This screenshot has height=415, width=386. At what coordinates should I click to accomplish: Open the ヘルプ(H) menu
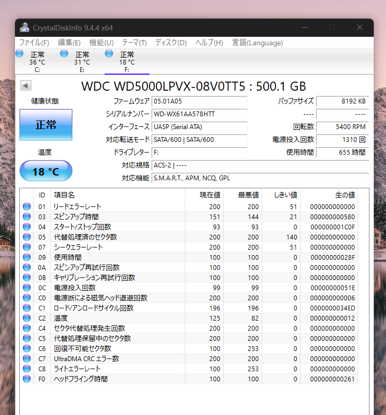209,43
